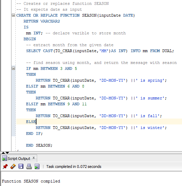Click the 'END SEASON;' line
182x186 pixels.
pyautogui.click(x=39, y=145)
